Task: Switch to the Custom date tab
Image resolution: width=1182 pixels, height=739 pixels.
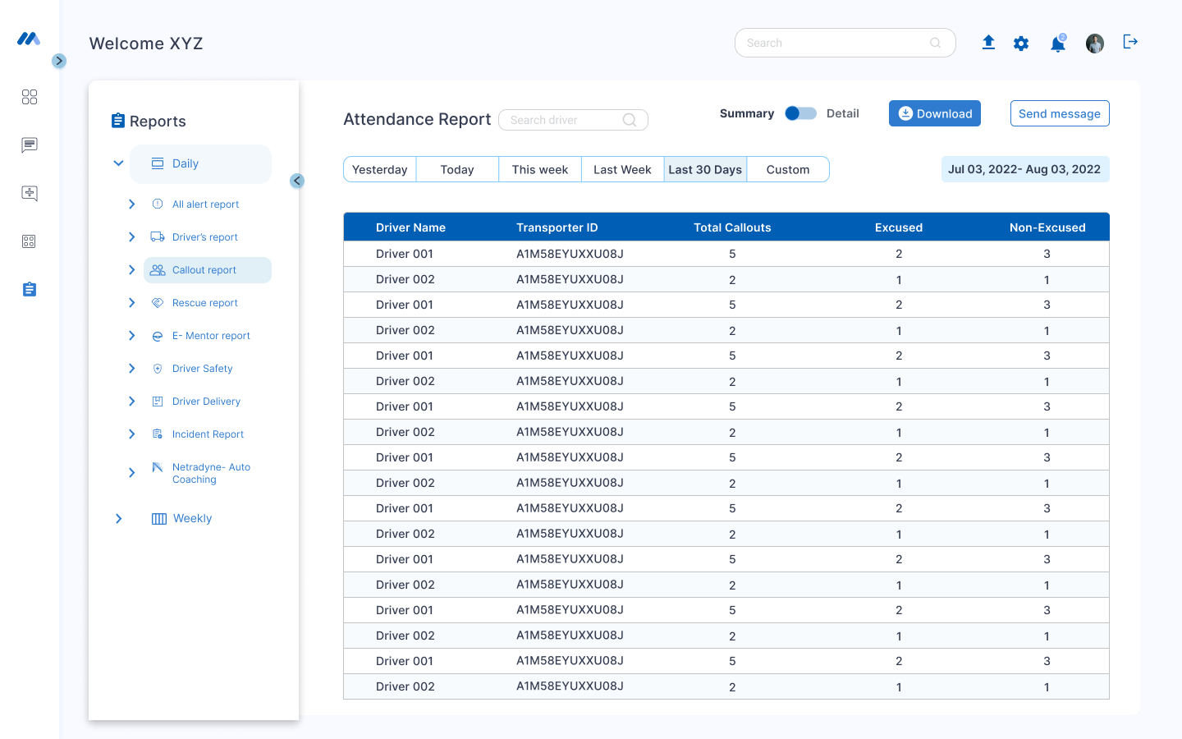Action: point(787,170)
